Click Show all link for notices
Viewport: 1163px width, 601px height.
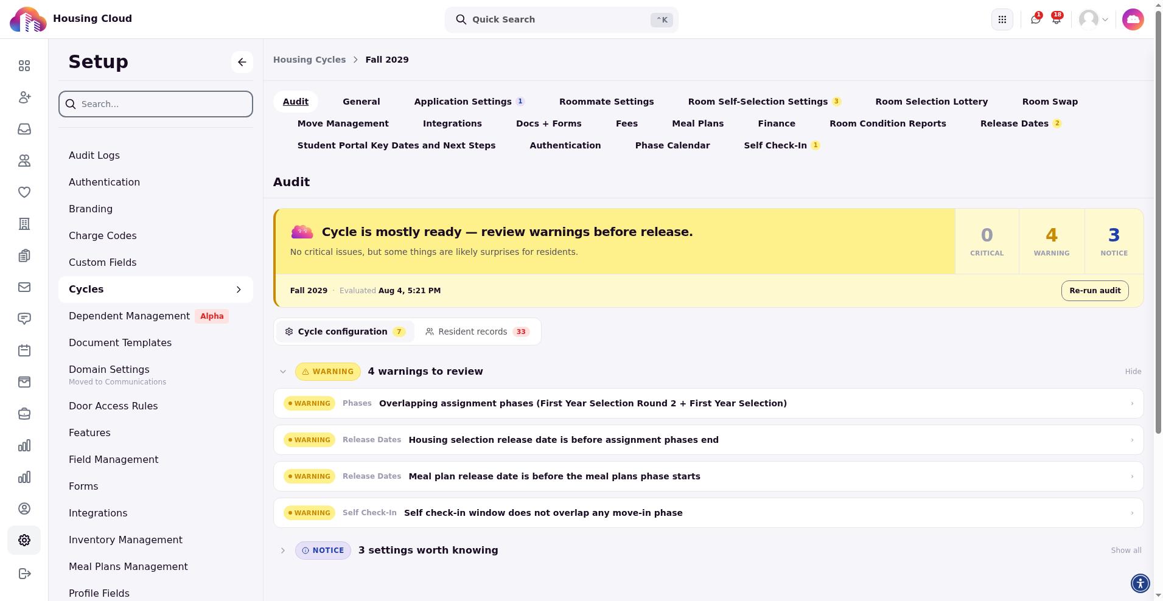click(x=1126, y=551)
